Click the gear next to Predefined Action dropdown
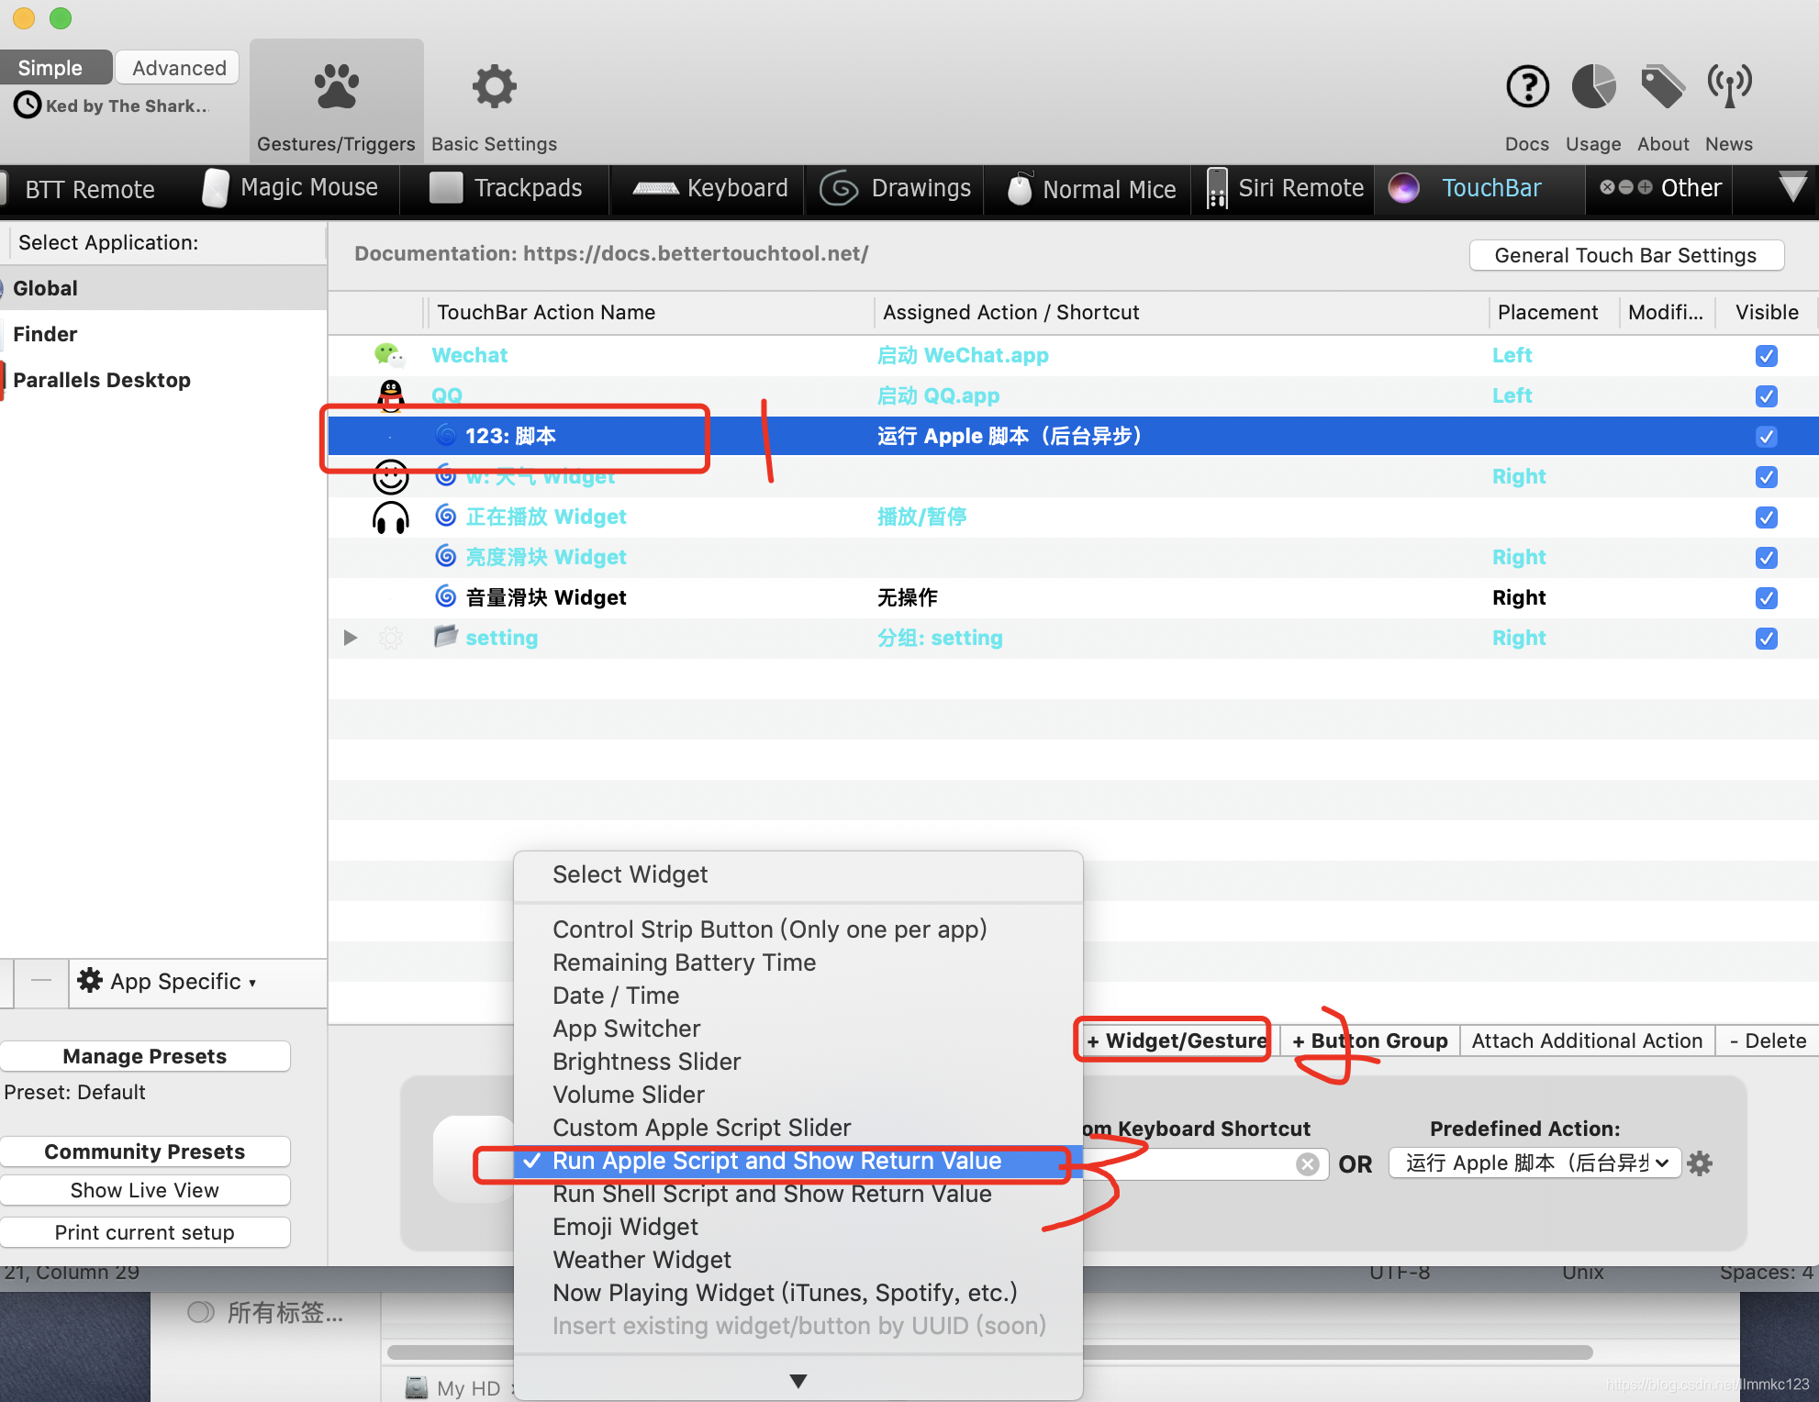The image size is (1819, 1402). [1701, 1163]
